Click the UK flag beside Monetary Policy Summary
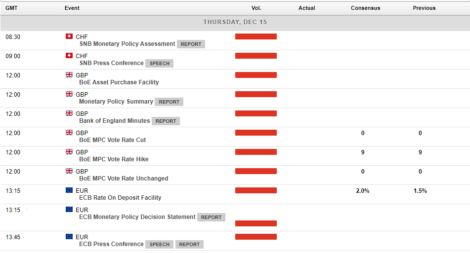Image resolution: width=470 pixels, height=253 pixels. click(69, 94)
